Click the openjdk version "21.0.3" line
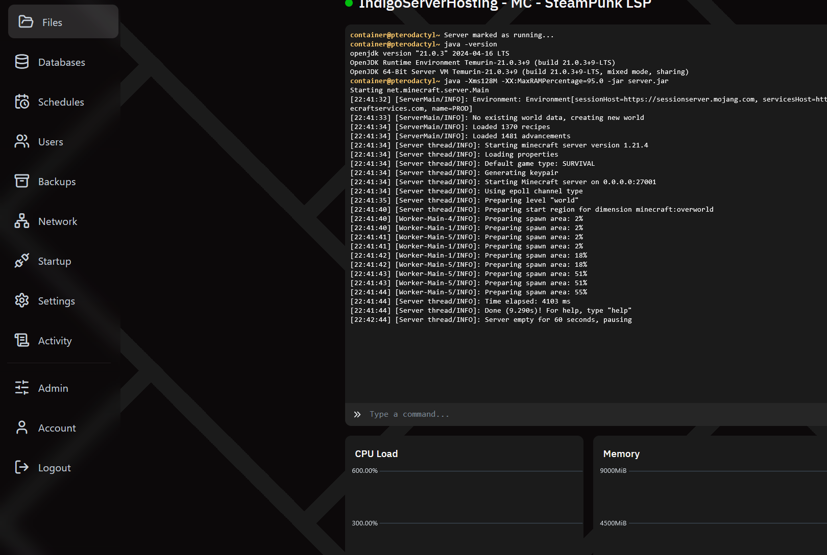This screenshot has height=555, width=827. (429, 53)
